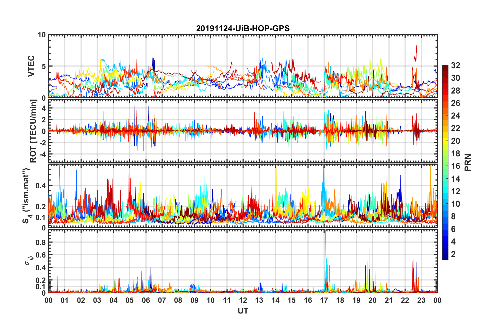Click inside the ROT plot panel
Image resolution: width=486 pixels, height=325 pixels.
(243, 131)
